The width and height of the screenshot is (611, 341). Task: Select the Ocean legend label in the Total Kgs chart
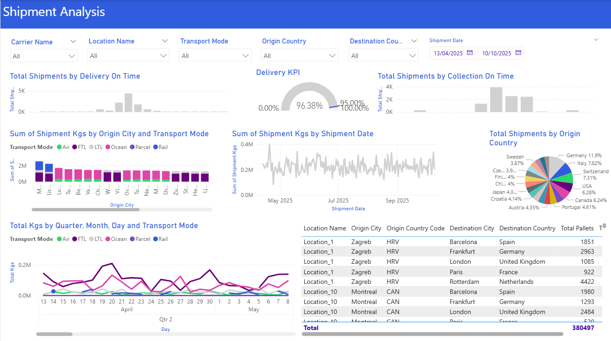pyautogui.click(x=119, y=239)
